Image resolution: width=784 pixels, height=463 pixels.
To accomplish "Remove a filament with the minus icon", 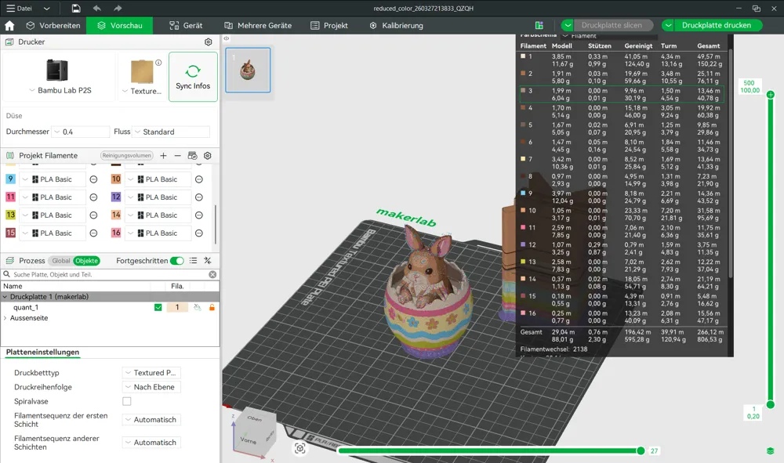I will [x=177, y=156].
